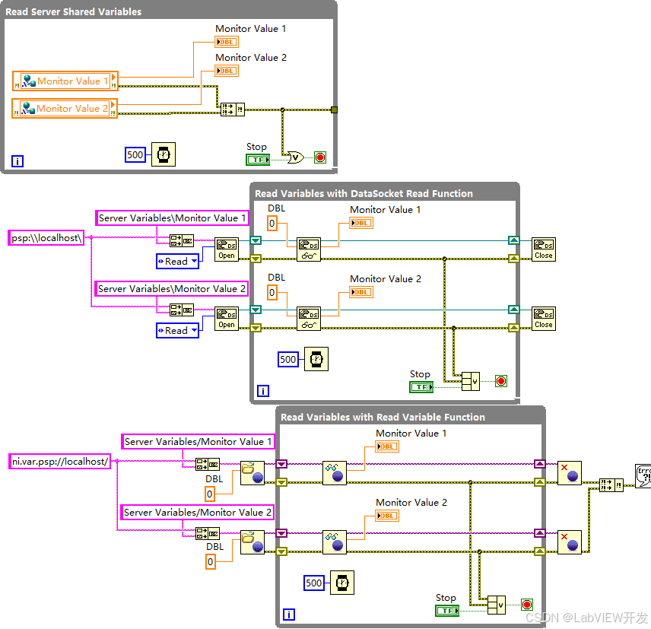Click the psp:\\localhost\ string constant
Screen dimensions: 651x629
pyautogui.click(x=46, y=237)
